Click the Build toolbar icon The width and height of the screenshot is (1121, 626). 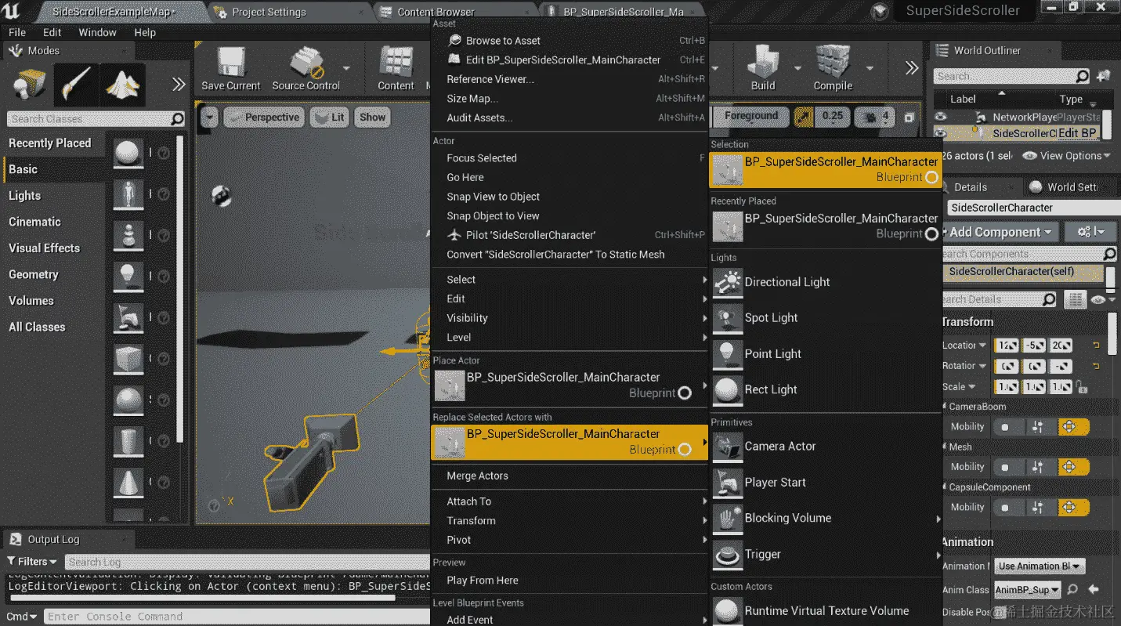[x=762, y=63]
